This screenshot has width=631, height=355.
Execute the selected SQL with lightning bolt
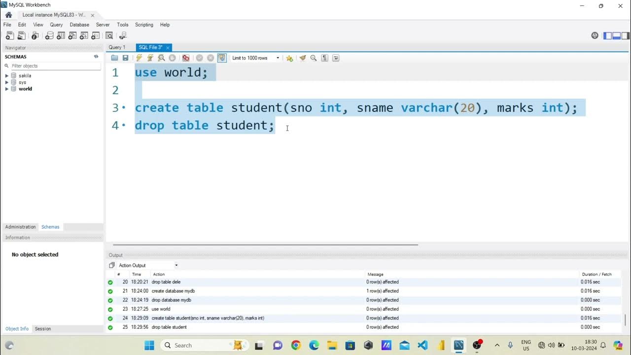click(x=140, y=58)
